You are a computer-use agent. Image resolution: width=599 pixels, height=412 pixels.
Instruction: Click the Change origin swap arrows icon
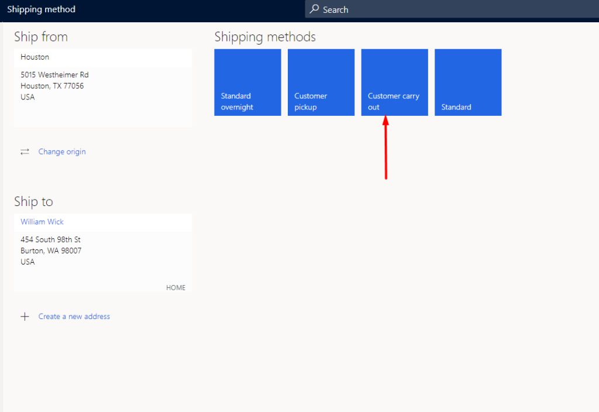coord(25,152)
